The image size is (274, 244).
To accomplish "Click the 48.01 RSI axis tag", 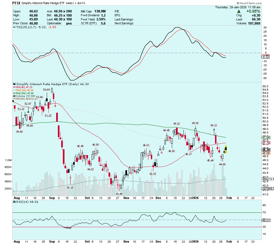I will coord(266,220).
